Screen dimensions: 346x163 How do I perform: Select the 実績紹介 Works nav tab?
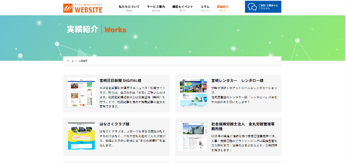(x=222, y=8)
